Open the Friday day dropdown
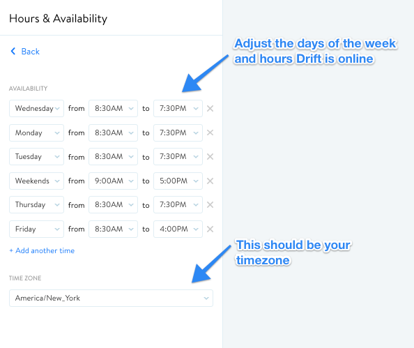The width and height of the screenshot is (414, 348). [x=36, y=229]
